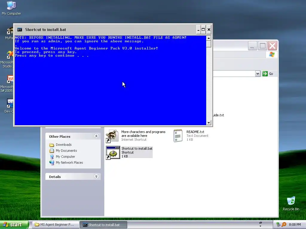
Task: Maximize the Explorer window behind console
Action: point(262,46)
